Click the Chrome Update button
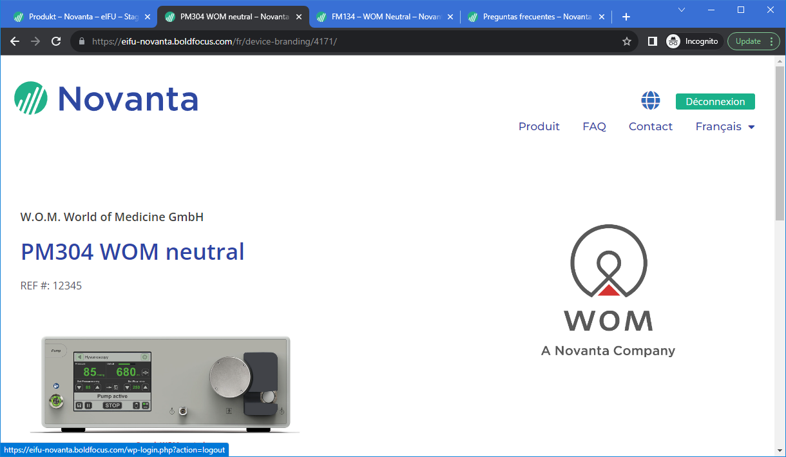Image resolution: width=786 pixels, height=457 pixels. 749,41
